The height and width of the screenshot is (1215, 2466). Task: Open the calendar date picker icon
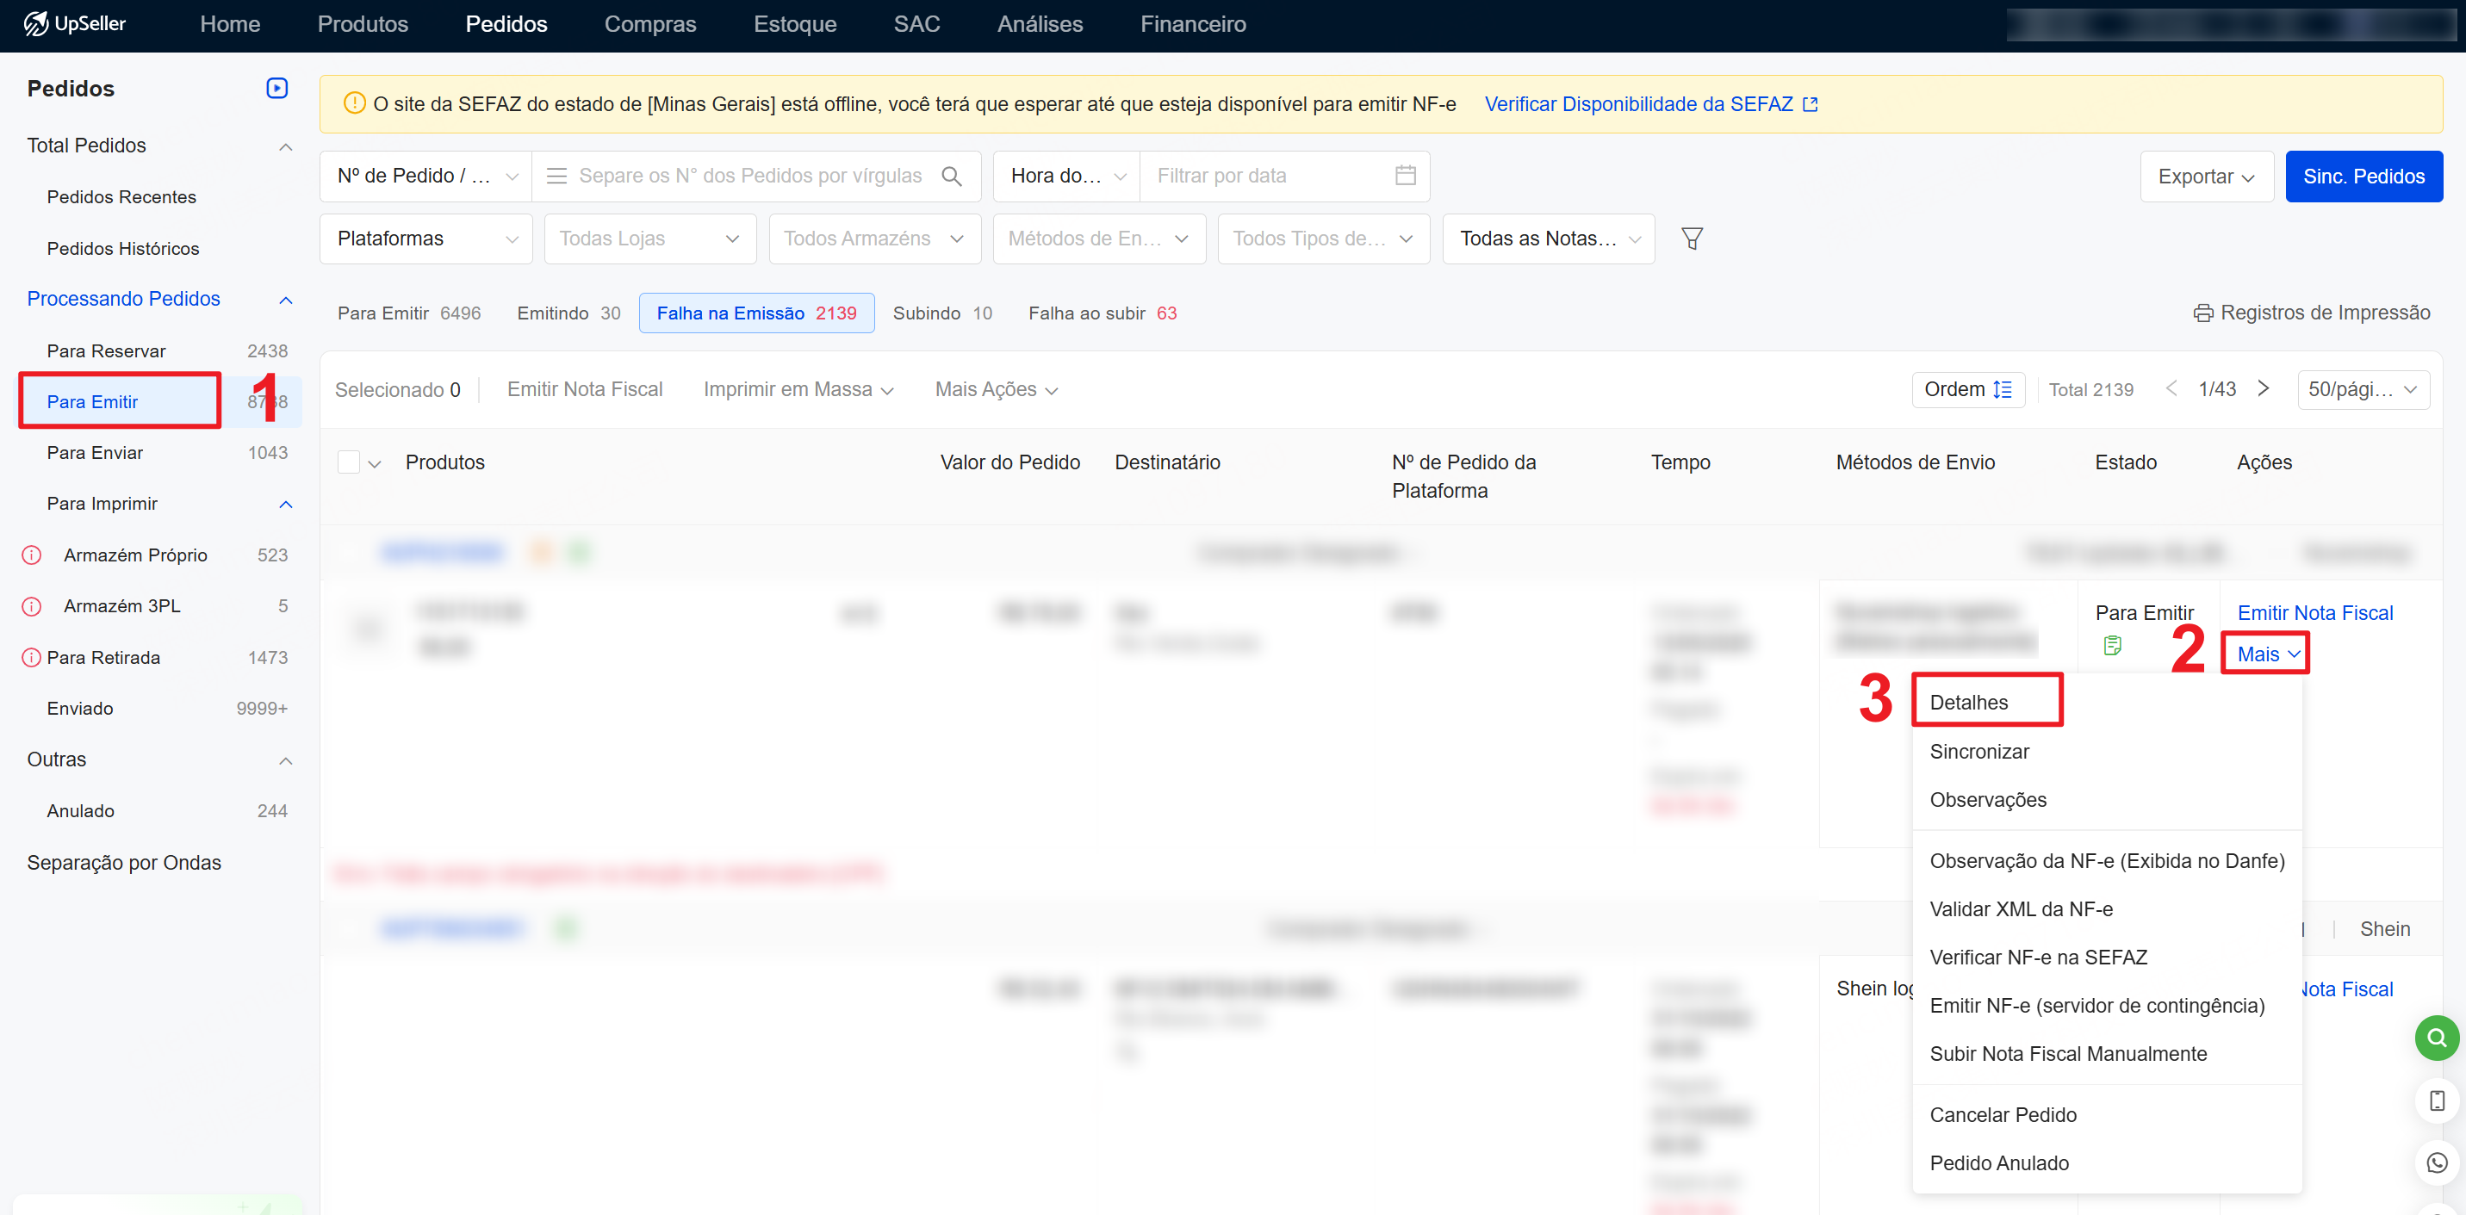tap(1404, 176)
